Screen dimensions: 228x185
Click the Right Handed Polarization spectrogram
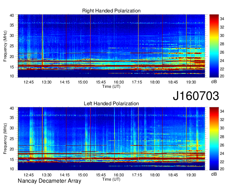tap(111, 46)
